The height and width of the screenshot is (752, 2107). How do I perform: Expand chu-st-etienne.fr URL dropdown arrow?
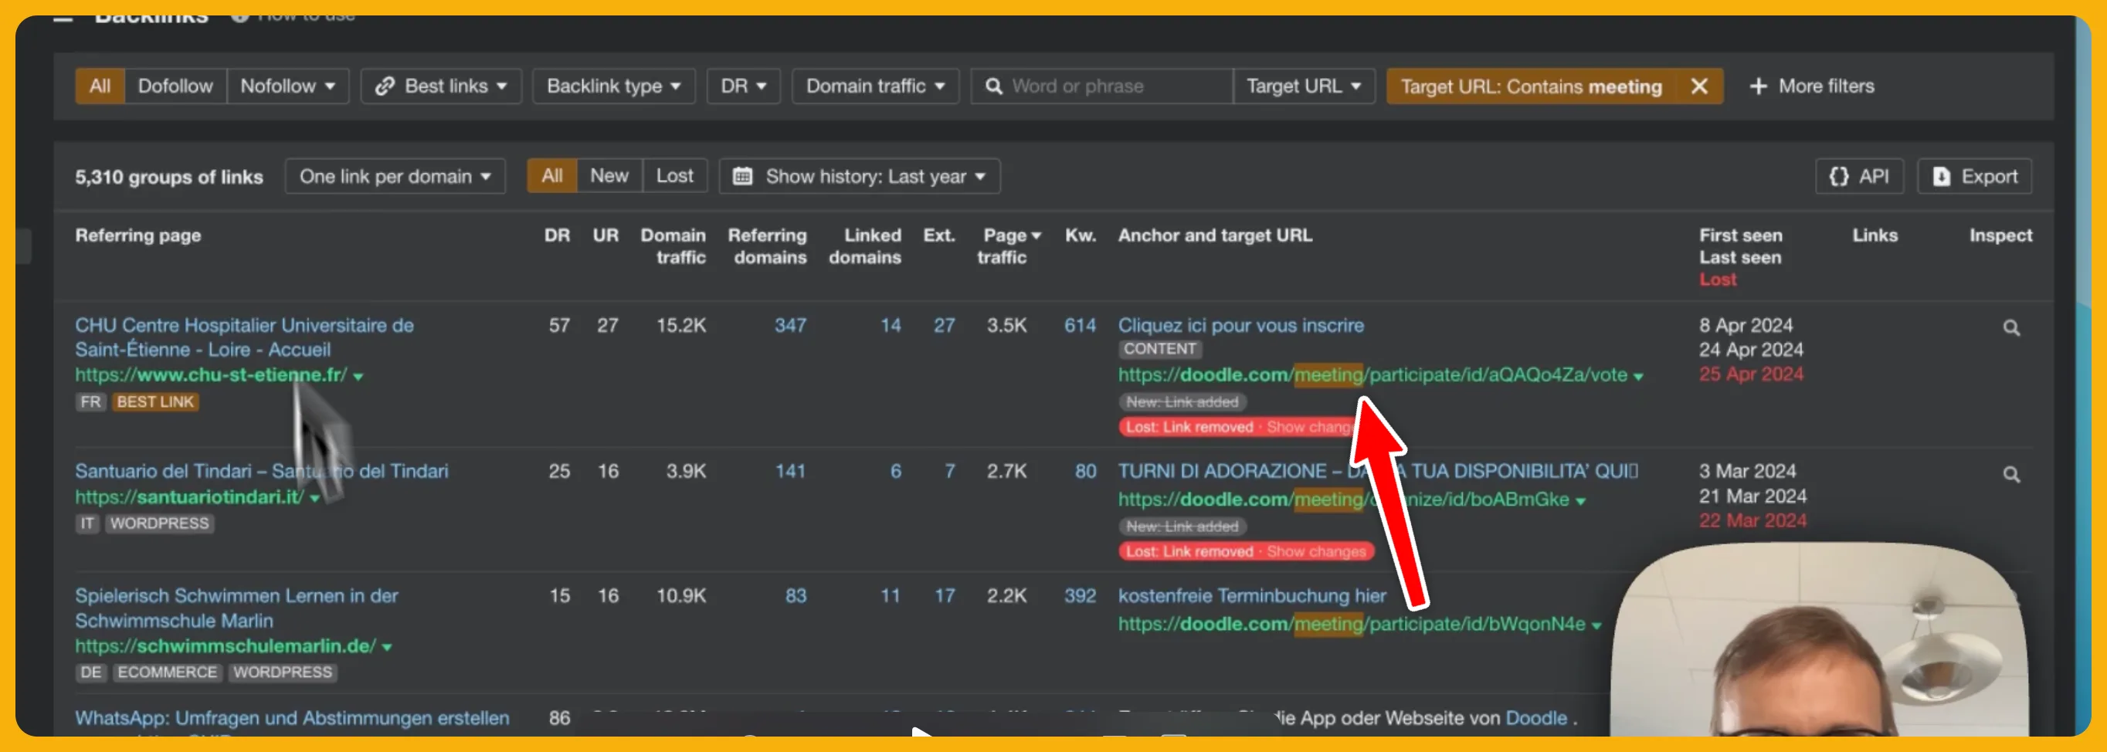coord(358,376)
